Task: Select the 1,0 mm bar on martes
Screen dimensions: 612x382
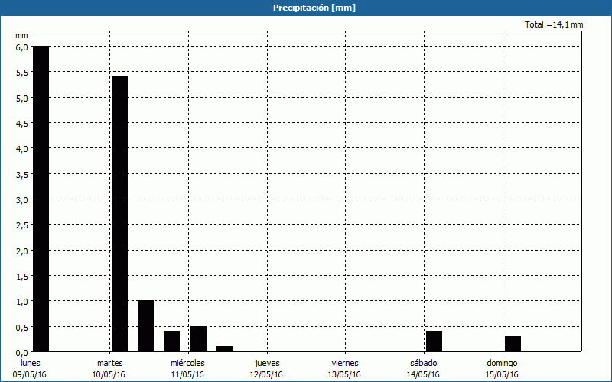Action: (x=145, y=326)
